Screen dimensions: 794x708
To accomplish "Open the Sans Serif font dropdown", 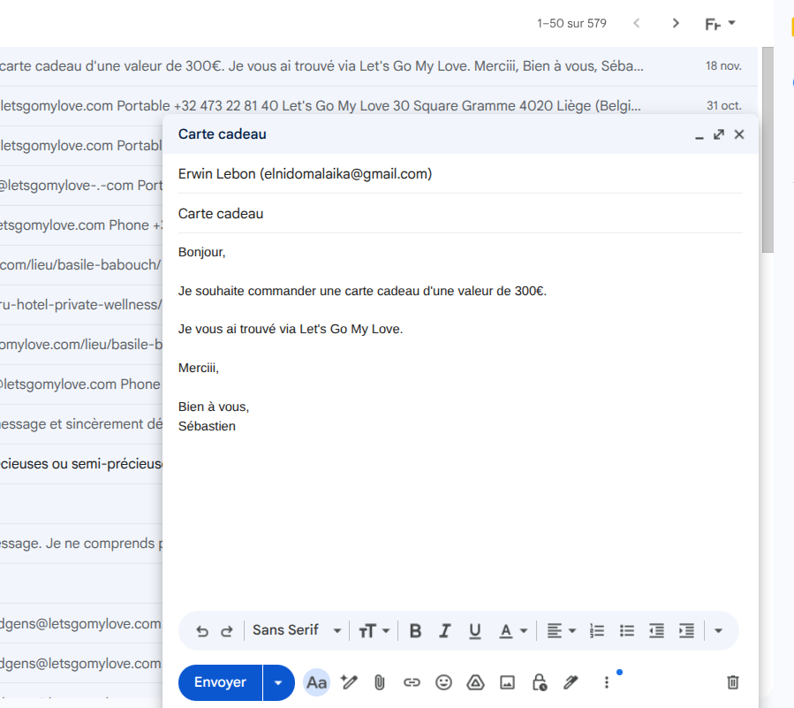I will click(x=297, y=631).
